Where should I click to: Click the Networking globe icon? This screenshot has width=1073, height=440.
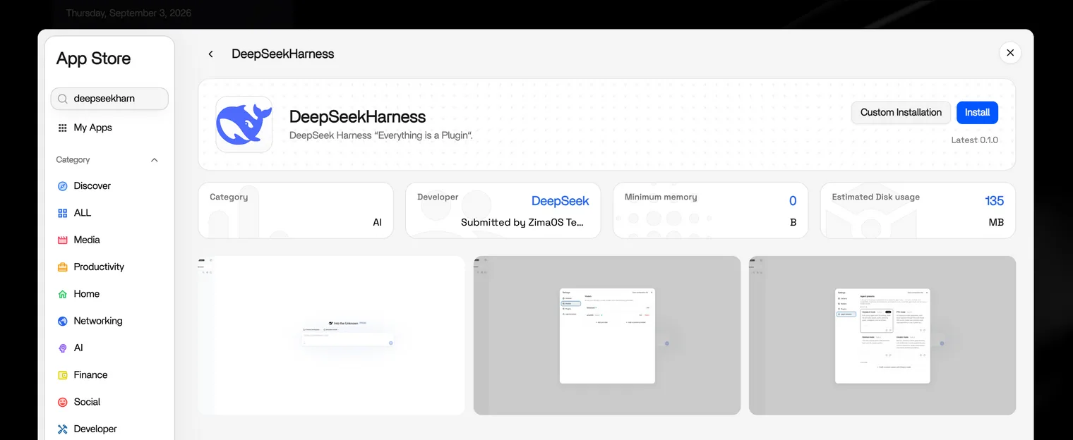[x=63, y=321]
